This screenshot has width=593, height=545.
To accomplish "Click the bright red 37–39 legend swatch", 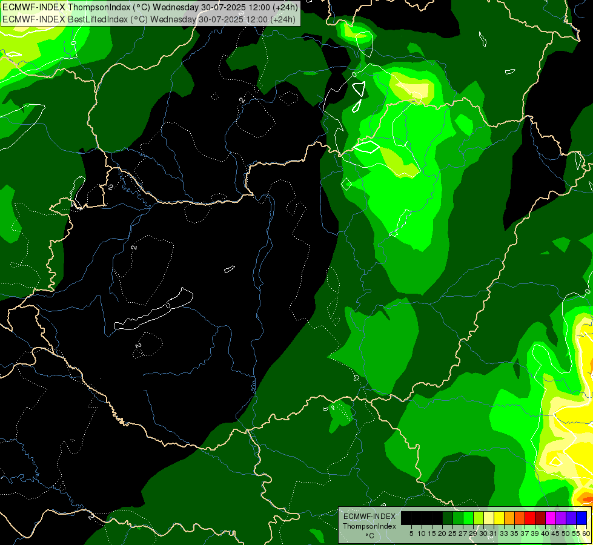I will pos(530,518).
